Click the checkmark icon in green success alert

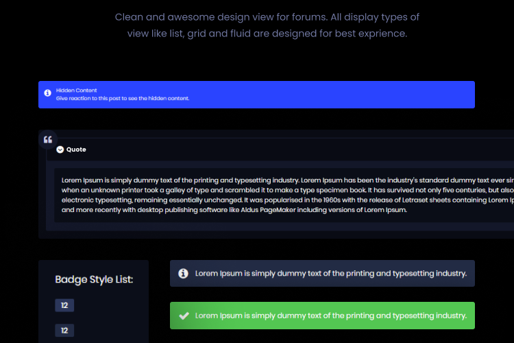(x=183, y=316)
